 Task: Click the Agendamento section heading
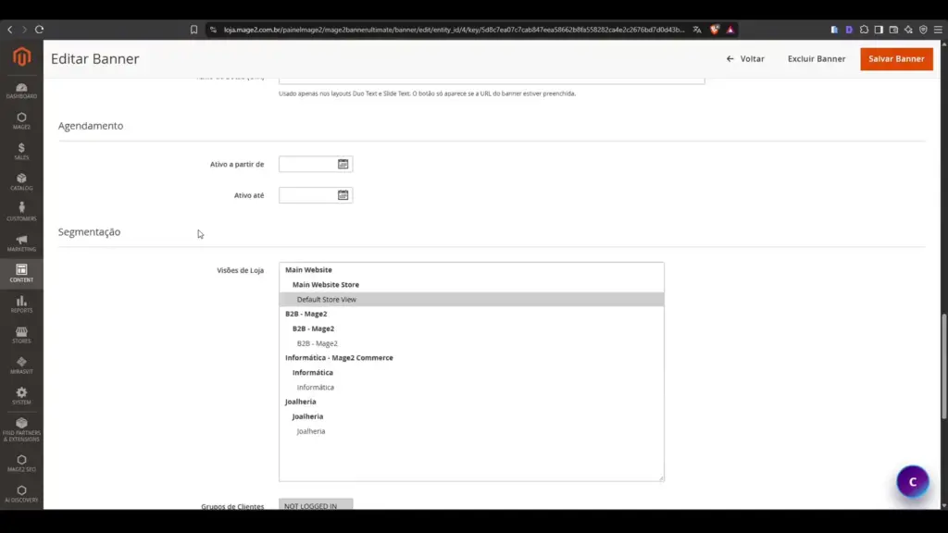[91, 126]
